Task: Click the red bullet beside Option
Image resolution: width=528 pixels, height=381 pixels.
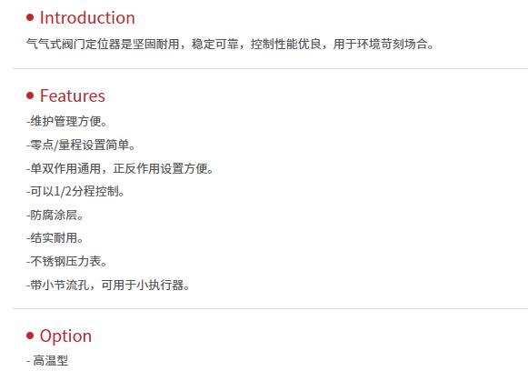Action: point(30,336)
